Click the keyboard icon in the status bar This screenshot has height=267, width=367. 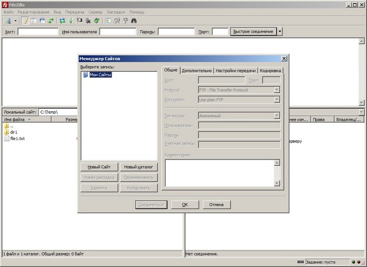point(300,262)
